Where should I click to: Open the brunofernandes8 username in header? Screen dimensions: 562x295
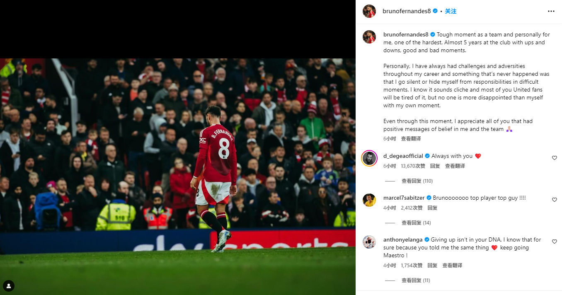(407, 11)
